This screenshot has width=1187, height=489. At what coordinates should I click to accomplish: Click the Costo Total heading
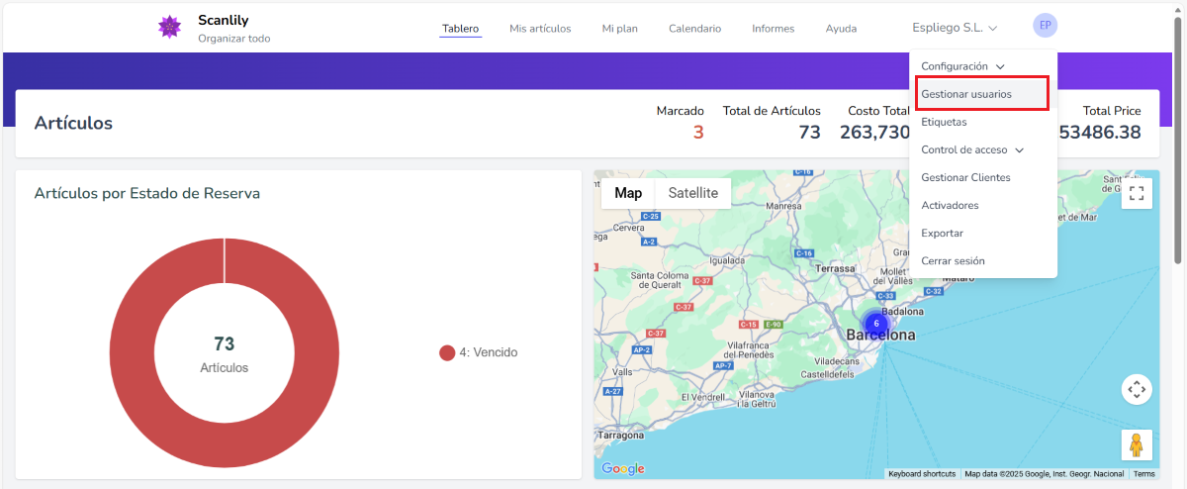pos(878,111)
